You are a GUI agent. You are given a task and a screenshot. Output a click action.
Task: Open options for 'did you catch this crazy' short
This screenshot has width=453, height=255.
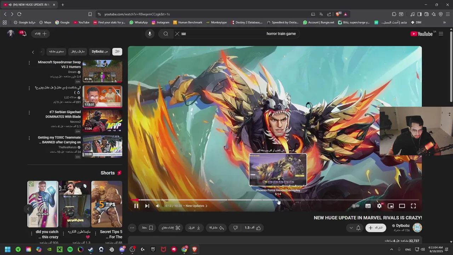pos(31,233)
